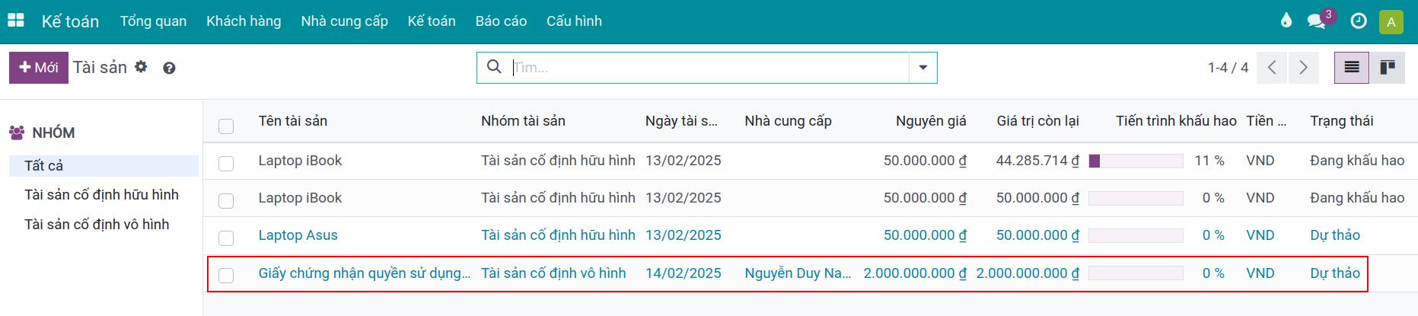Image resolution: width=1418 pixels, height=316 pixels.
Task: Switch to list view
Action: 1352,68
